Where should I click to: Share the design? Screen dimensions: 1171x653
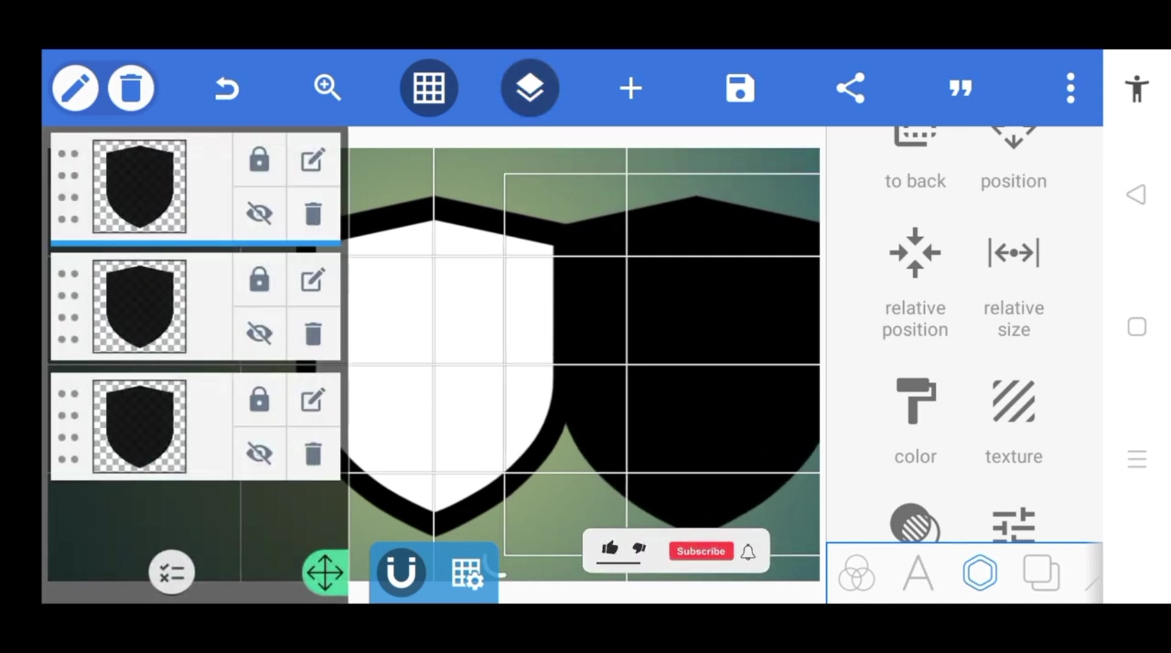coord(850,88)
